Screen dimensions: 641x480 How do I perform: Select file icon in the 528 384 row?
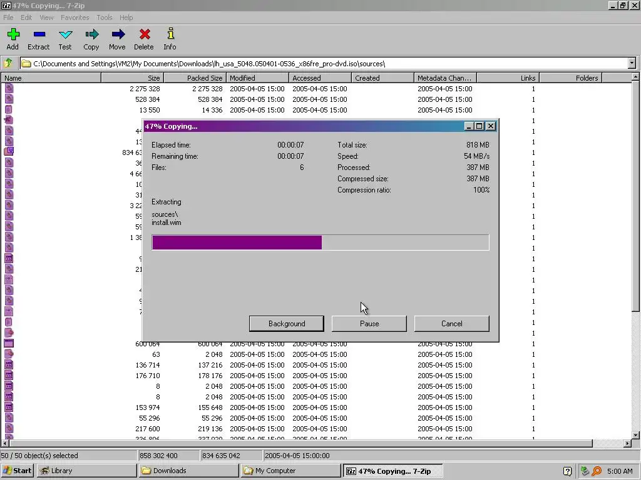click(x=9, y=99)
